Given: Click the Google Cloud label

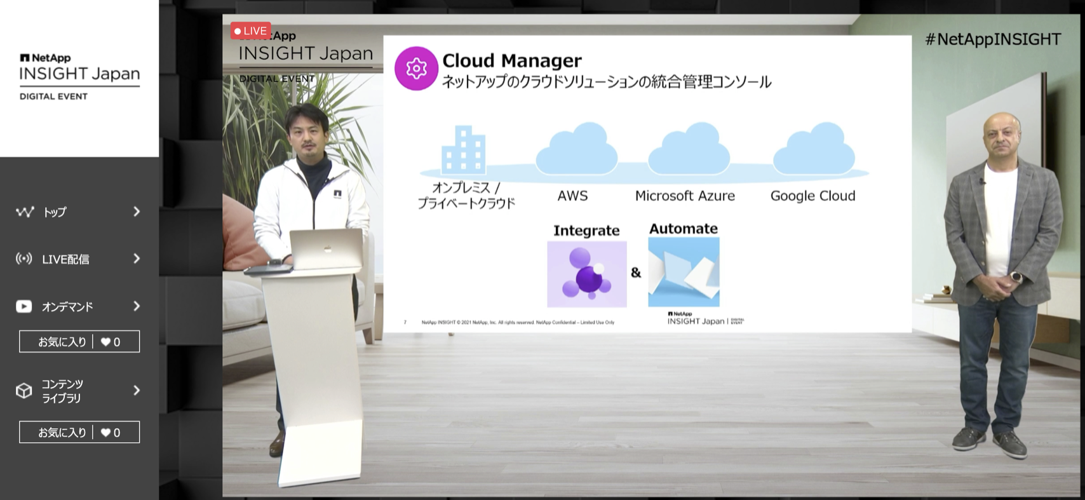Looking at the screenshot, I should (x=813, y=196).
